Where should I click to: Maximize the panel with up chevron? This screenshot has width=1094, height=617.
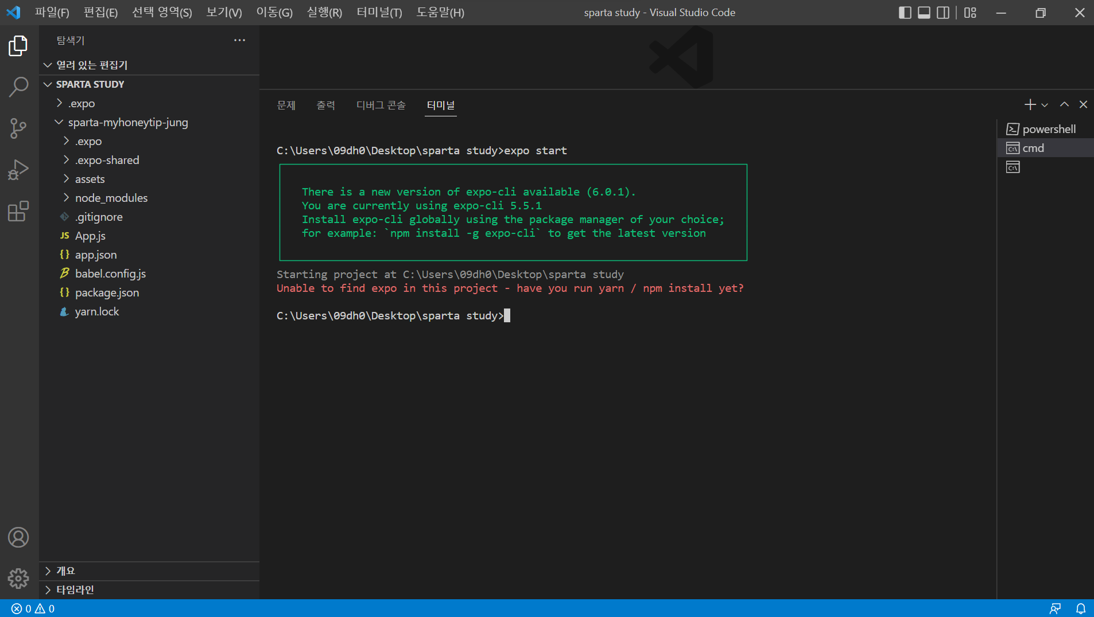[x=1064, y=104]
